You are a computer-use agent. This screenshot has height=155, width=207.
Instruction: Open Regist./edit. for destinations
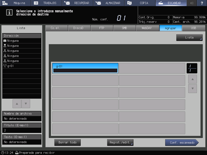[120, 142]
